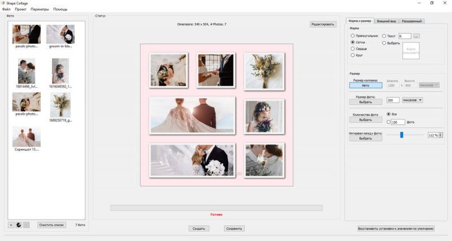Screen dimensions: 452x241
Task: Select the bouquet photo thumbnail in photo list
Action: tap(60, 105)
